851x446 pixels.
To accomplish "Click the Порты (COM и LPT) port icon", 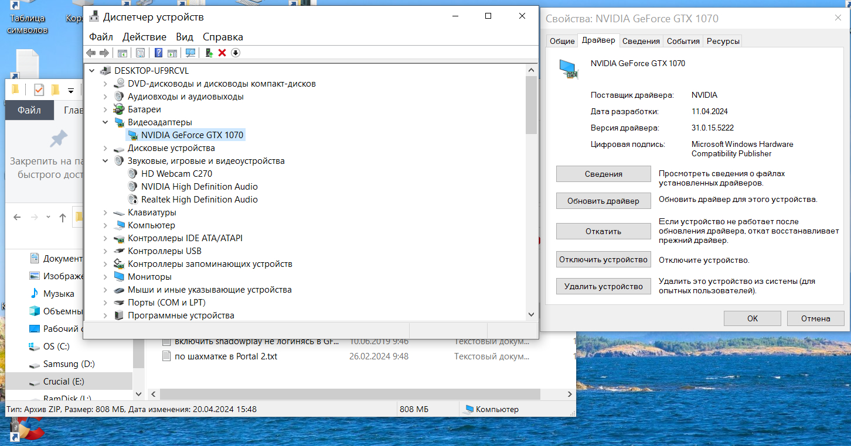I will click(x=119, y=303).
